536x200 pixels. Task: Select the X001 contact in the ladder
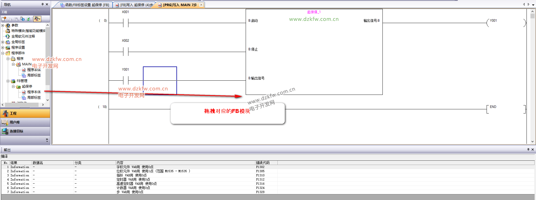coord(126,23)
